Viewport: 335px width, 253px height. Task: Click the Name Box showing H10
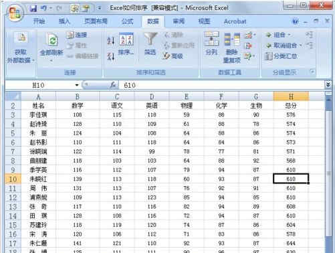[39, 85]
